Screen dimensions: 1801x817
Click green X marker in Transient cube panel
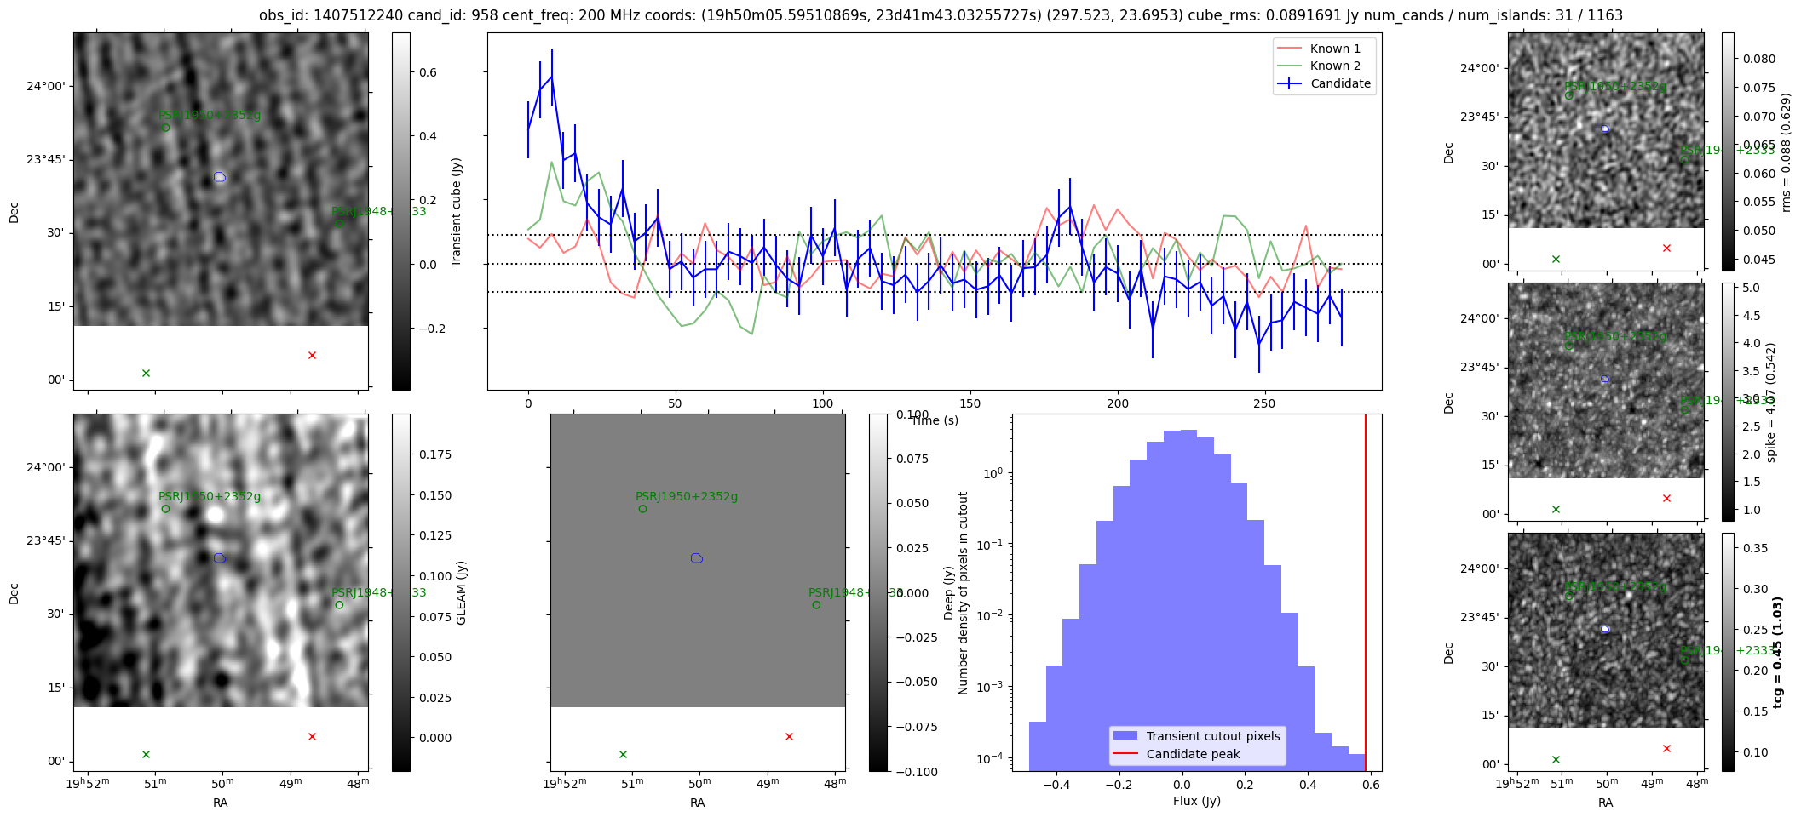146,373
